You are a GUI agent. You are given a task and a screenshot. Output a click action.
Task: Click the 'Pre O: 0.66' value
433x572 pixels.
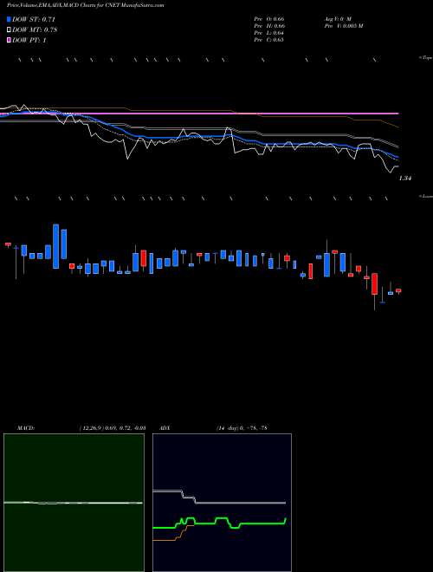click(x=269, y=19)
